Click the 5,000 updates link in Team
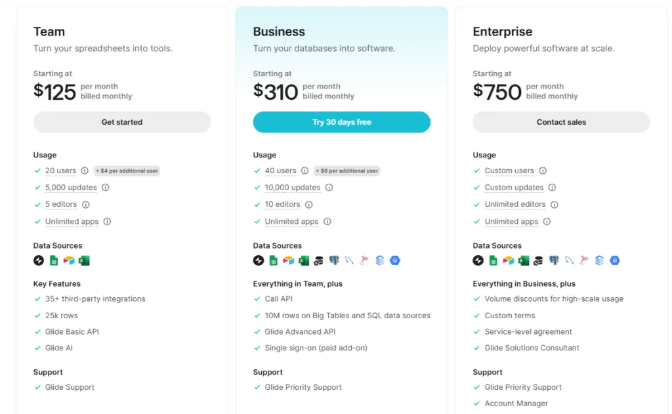This screenshot has width=672, height=414. 71,188
